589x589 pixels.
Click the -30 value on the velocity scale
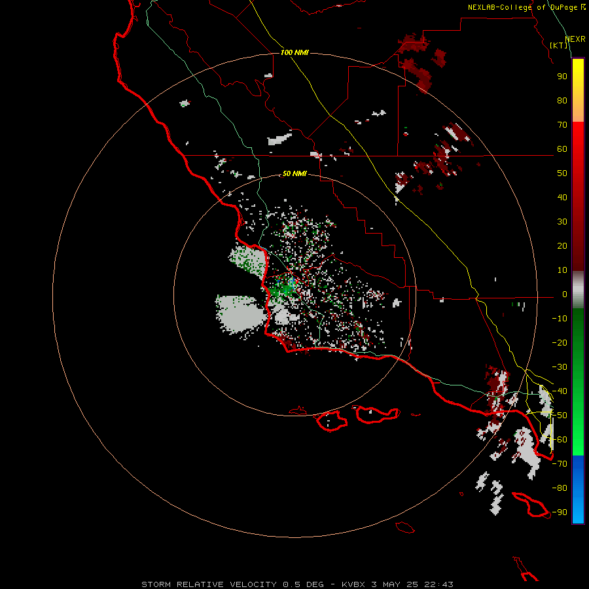[560, 367]
